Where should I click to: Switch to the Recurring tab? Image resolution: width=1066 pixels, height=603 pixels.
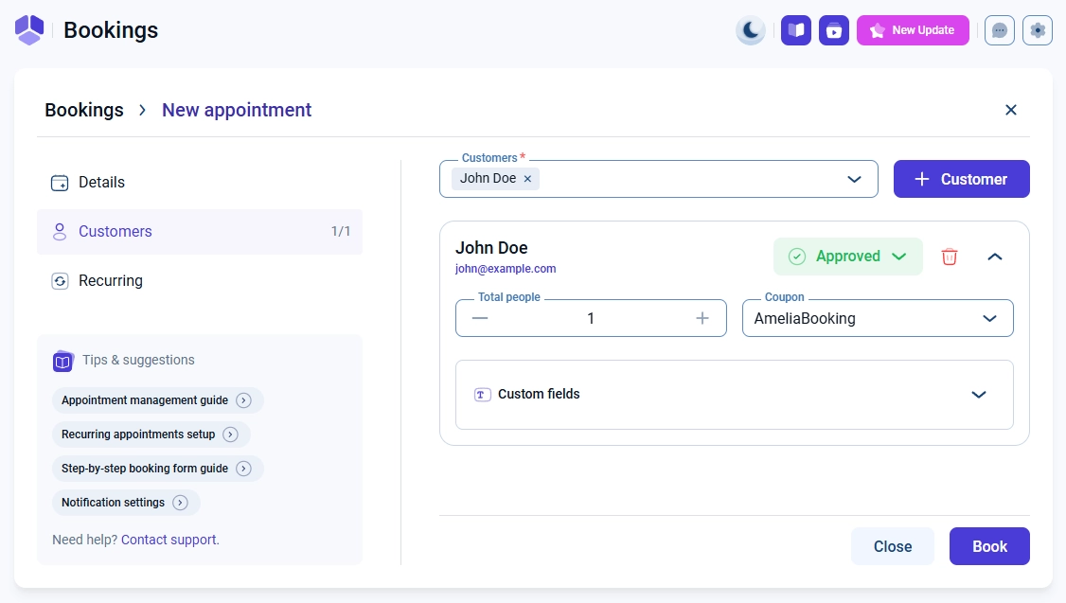(200, 281)
